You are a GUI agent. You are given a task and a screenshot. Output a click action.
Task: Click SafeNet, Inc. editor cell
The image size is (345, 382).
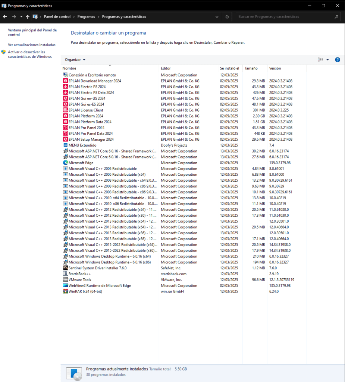click(171, 268)
